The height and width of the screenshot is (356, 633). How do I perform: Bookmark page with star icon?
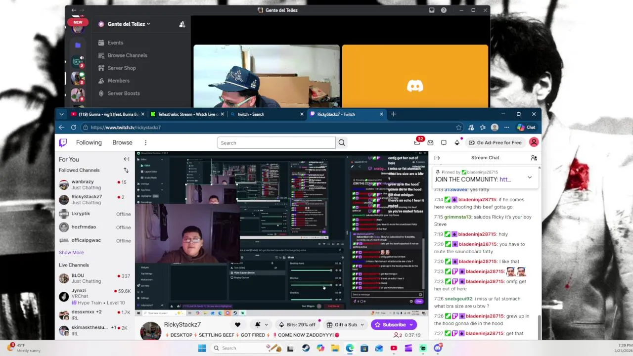458,127
